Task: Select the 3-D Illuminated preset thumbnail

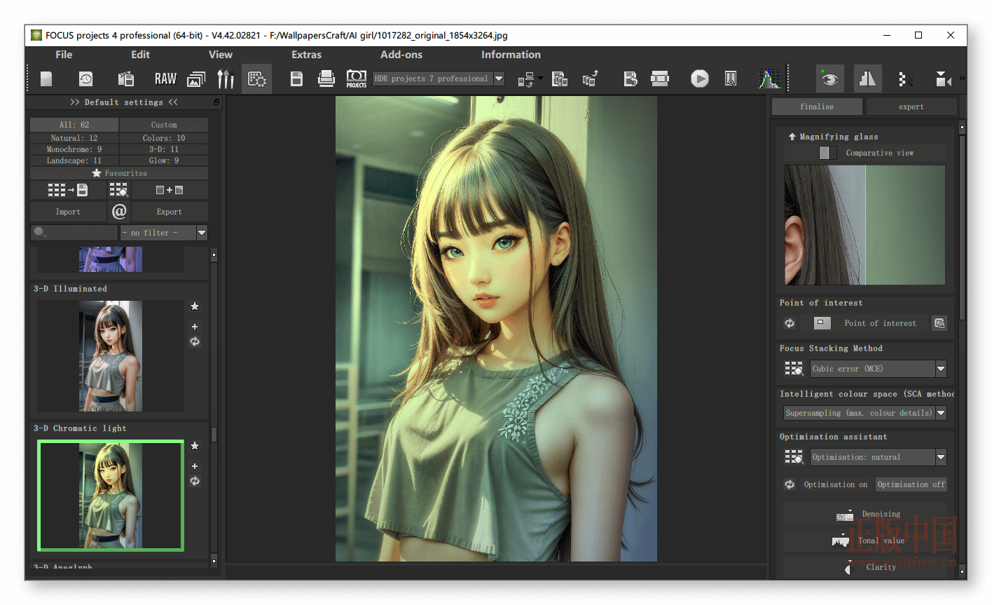Action: (x=111, y=356)
